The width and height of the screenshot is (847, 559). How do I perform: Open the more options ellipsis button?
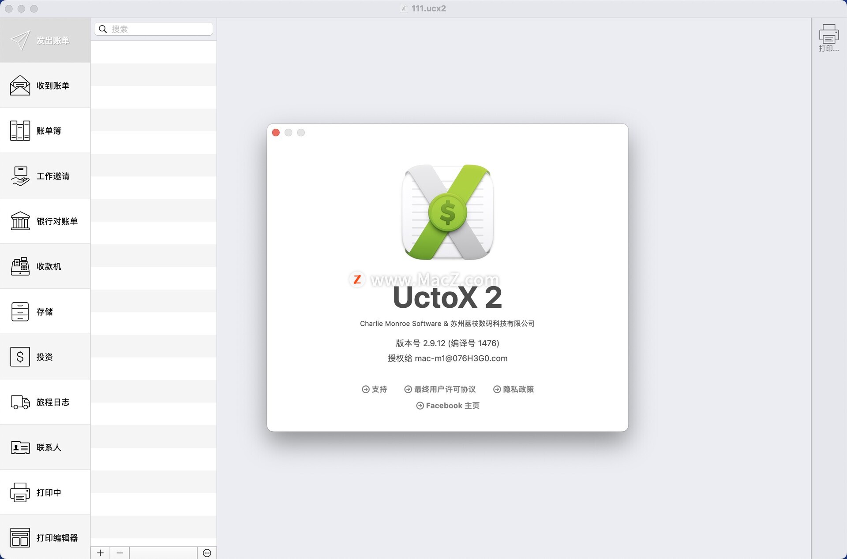(207, 553)
